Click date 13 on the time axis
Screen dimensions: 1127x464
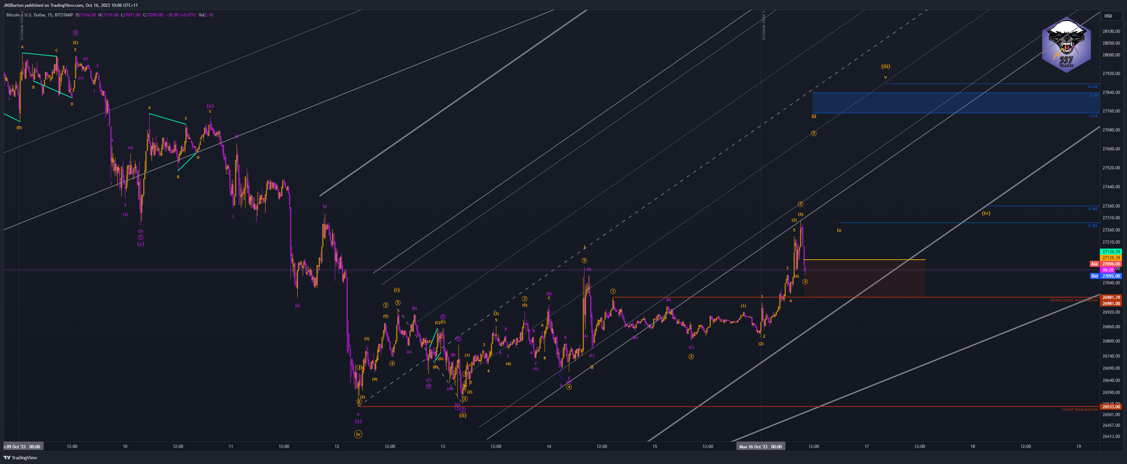click(x=443, y=446)
